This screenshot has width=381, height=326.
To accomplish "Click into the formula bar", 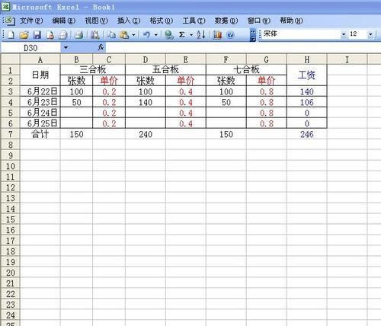I will tap(243, 47).
